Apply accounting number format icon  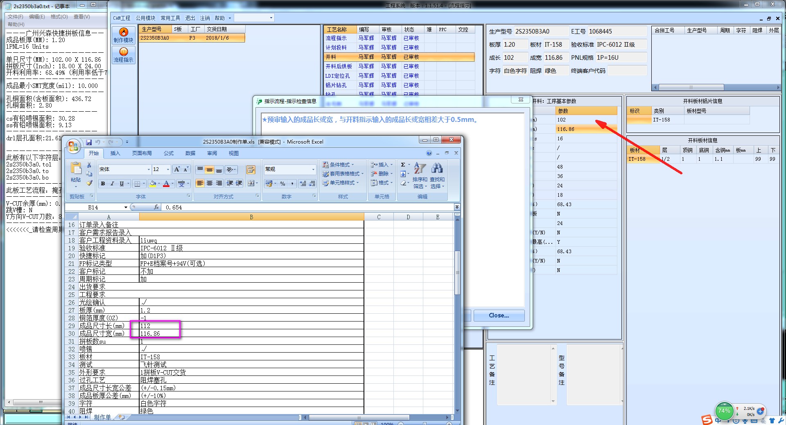click(x=269, y=183)
